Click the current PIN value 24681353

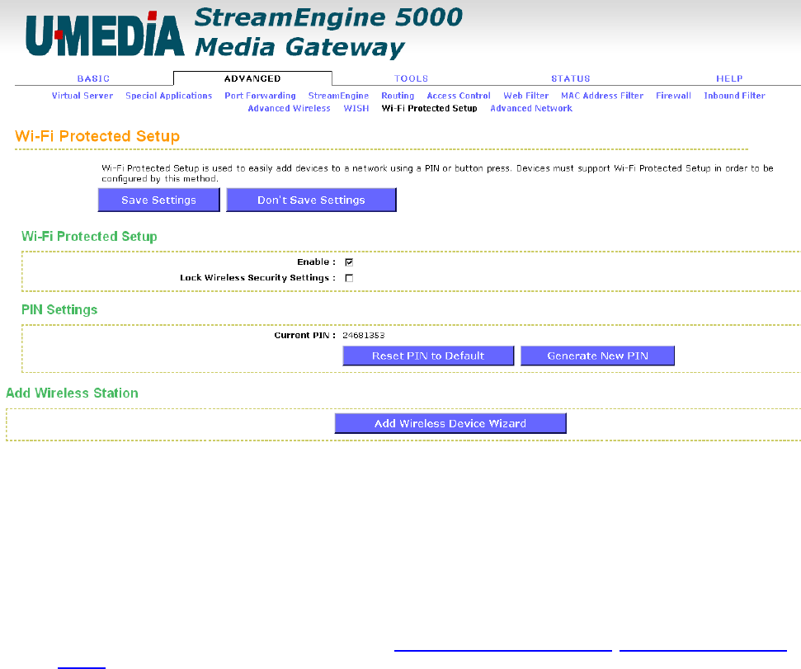363,335
